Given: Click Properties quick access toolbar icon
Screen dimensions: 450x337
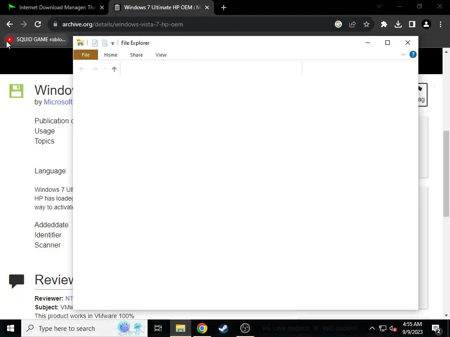Looking at the screenshot, I should coord(95,43).
